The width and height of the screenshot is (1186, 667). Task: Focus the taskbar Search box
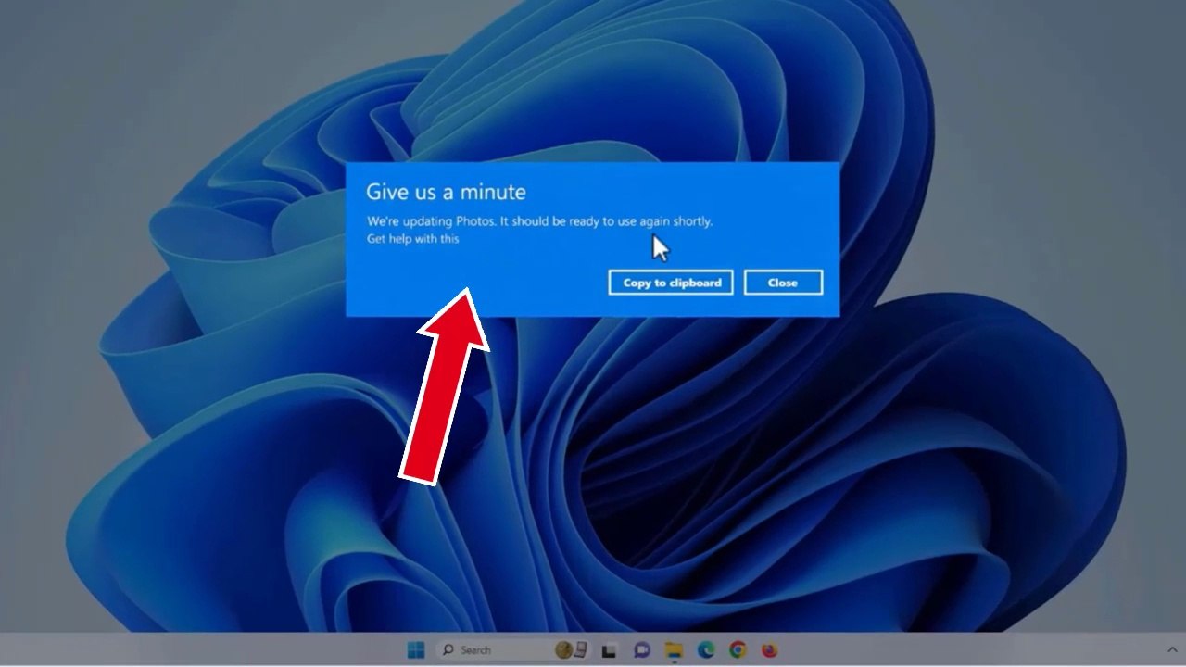click(512, 650)
